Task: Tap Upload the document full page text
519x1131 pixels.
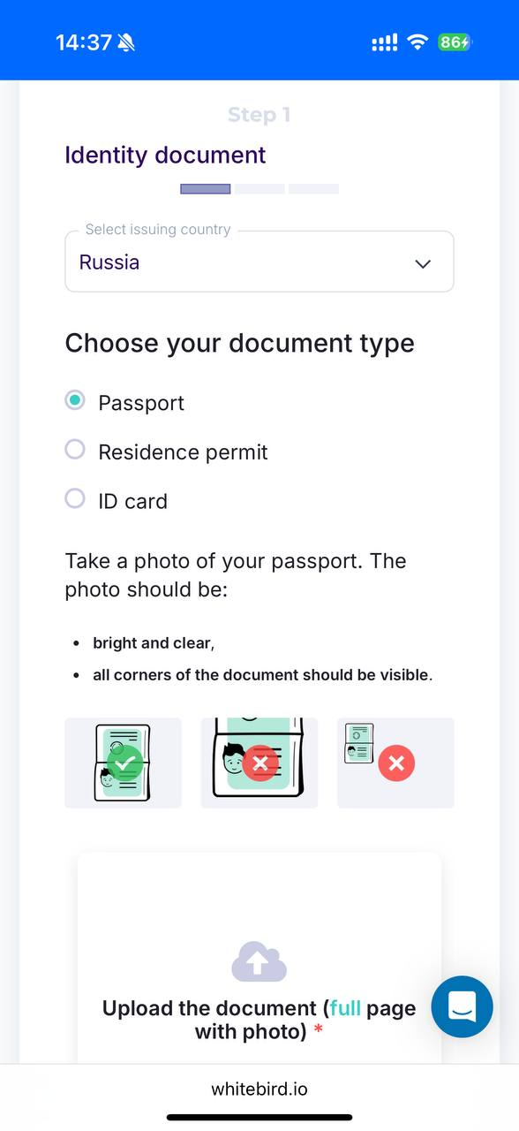Action: pos(259,1020)
